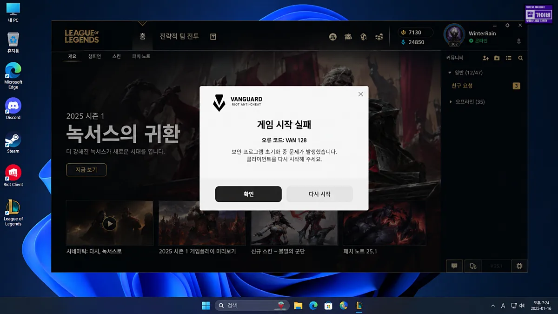
Task: Open the chat bubble icon at bottom
Action: 454,266
